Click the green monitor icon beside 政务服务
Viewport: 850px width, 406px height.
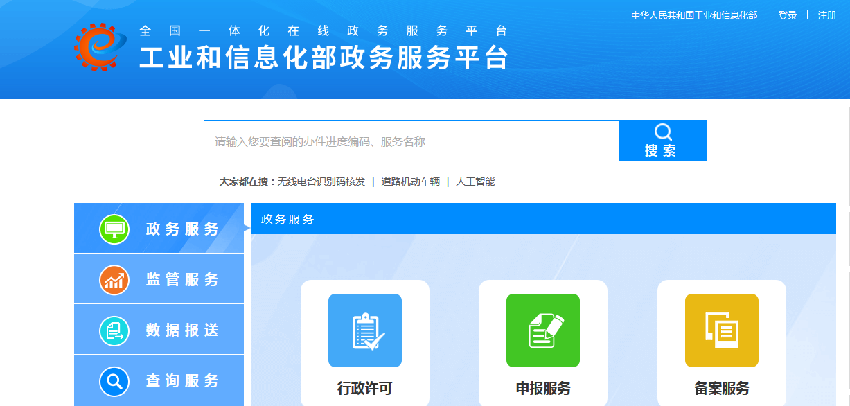point(114,229)
